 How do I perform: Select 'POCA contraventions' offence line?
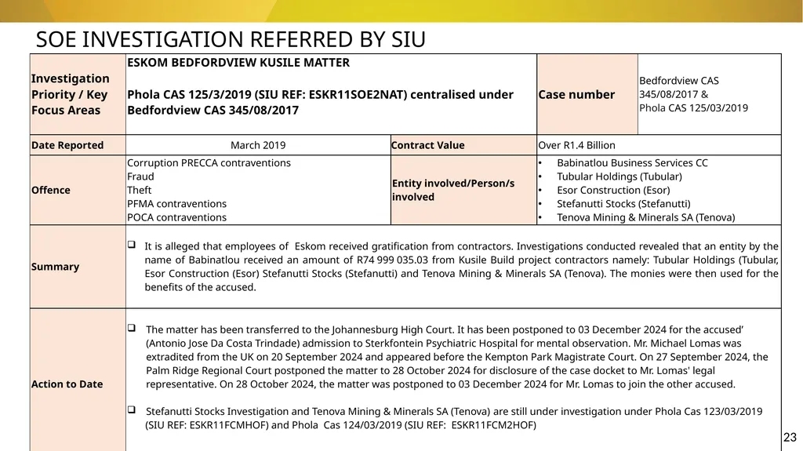pyautogui.click(x=176, y=217)
